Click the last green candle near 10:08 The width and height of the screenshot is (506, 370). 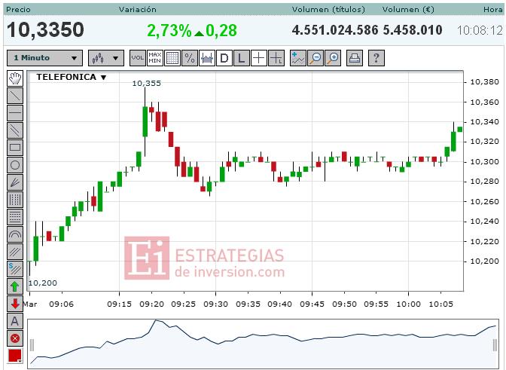pos(459,129)
